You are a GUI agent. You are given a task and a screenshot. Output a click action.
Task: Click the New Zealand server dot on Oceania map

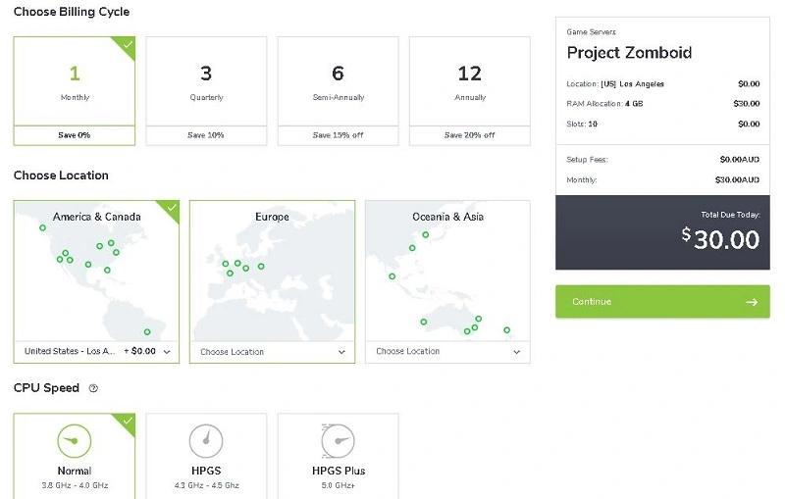point(506,330)
